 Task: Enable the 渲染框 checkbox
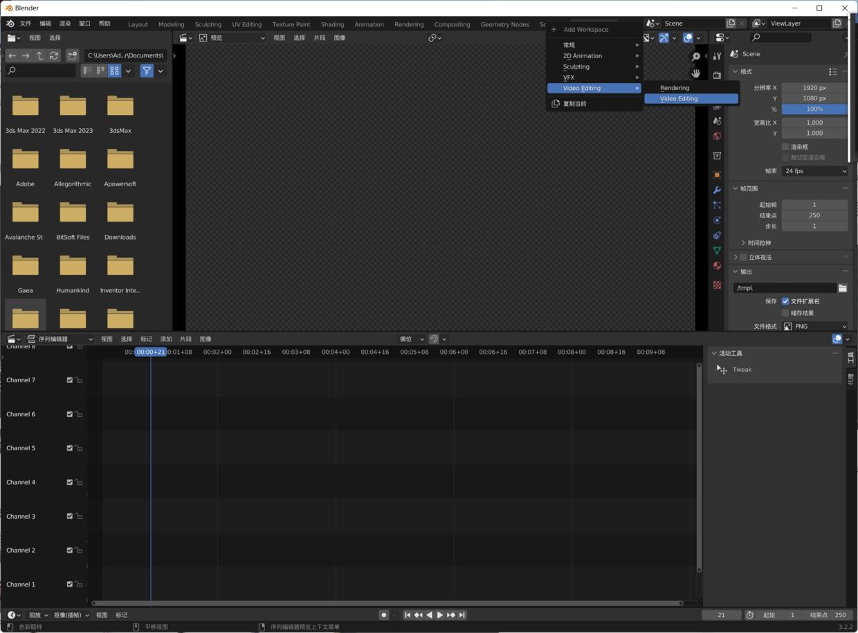coord(785,146)
